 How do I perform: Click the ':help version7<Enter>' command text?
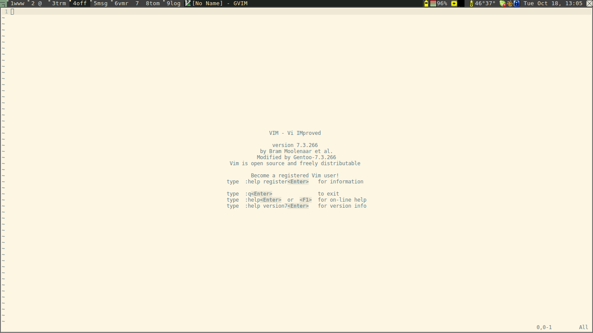click(277, 206)
